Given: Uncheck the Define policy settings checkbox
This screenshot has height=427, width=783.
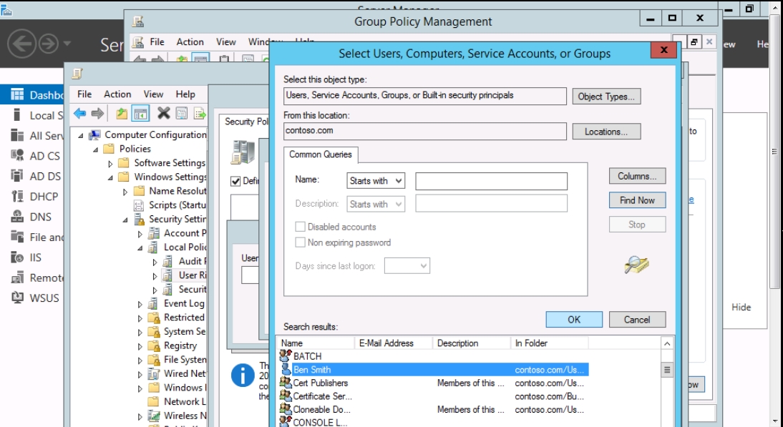Looking at the screenshot, I should coord(235,181).
